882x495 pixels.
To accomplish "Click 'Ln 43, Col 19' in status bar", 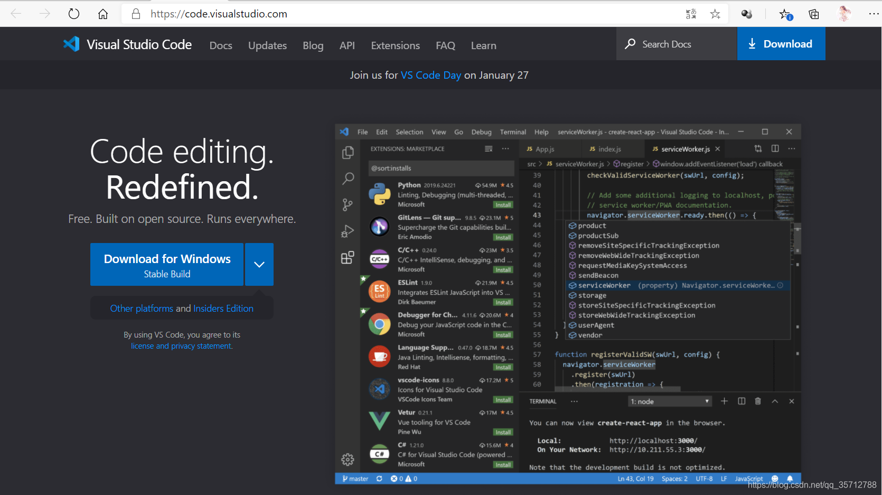I will pos(635,479).
